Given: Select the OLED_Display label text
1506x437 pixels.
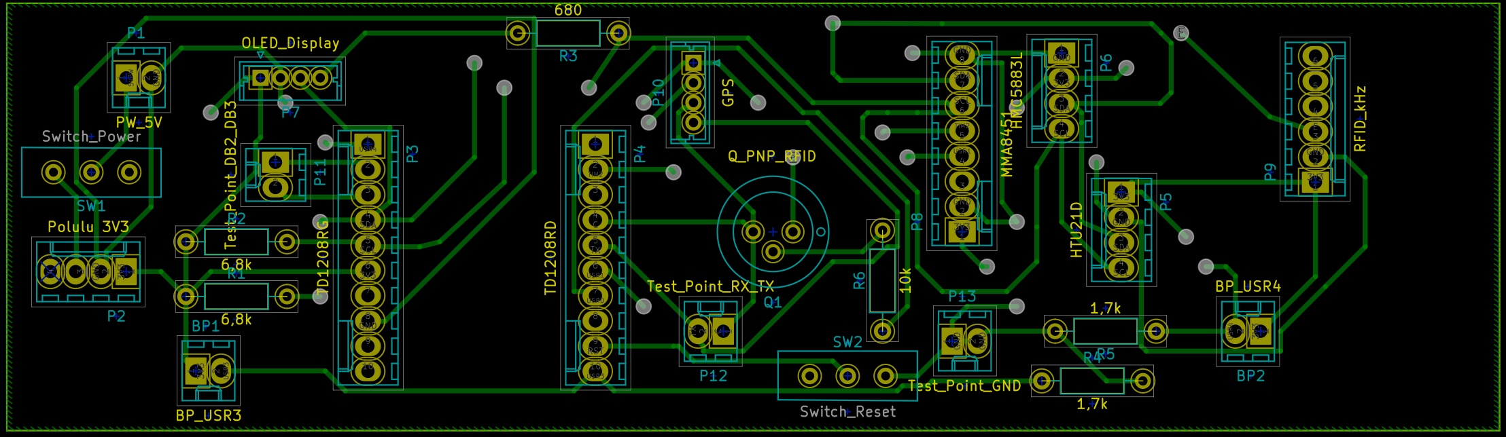Looking at the screenshot, I should (x=290, y=43).
